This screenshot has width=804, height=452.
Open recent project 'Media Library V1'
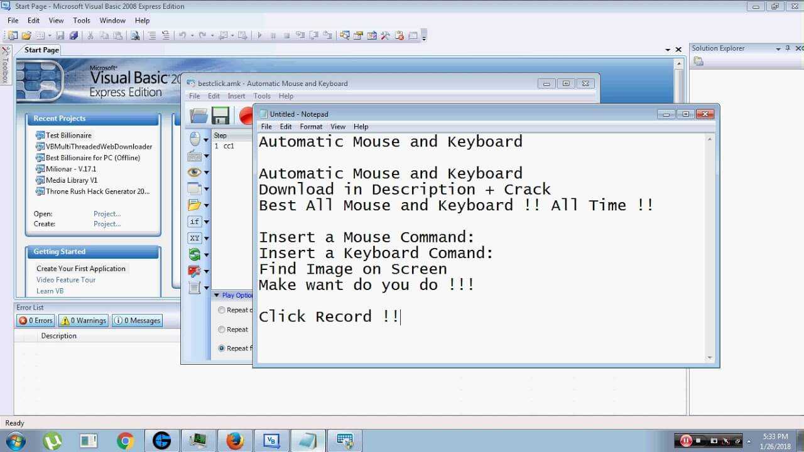(x=72, y=181)
